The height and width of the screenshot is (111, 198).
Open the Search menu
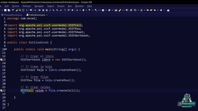pyautogui.click(x=50, y=6)
